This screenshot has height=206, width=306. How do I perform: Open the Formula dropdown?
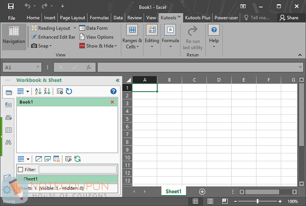tap(170, 37)
